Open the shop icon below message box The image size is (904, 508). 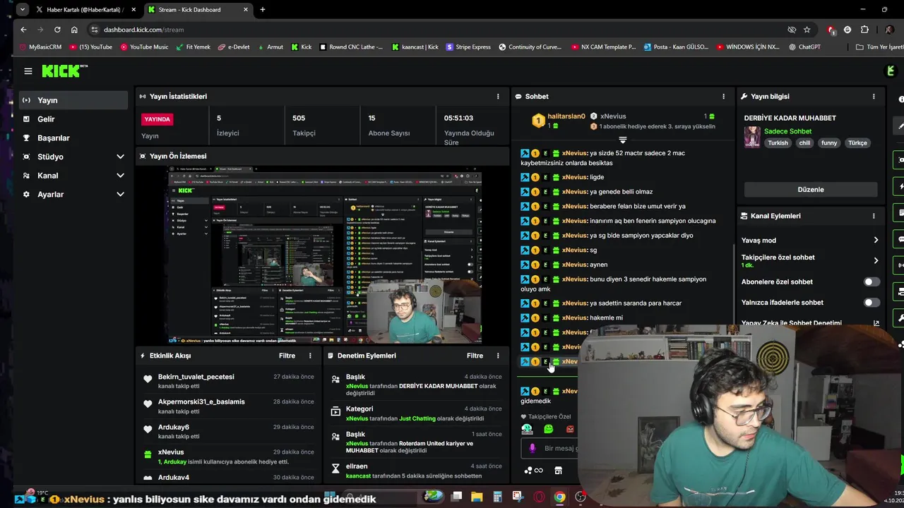(558, 471)
